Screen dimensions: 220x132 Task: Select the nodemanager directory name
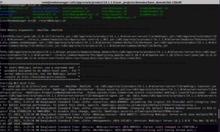point(8,11)
